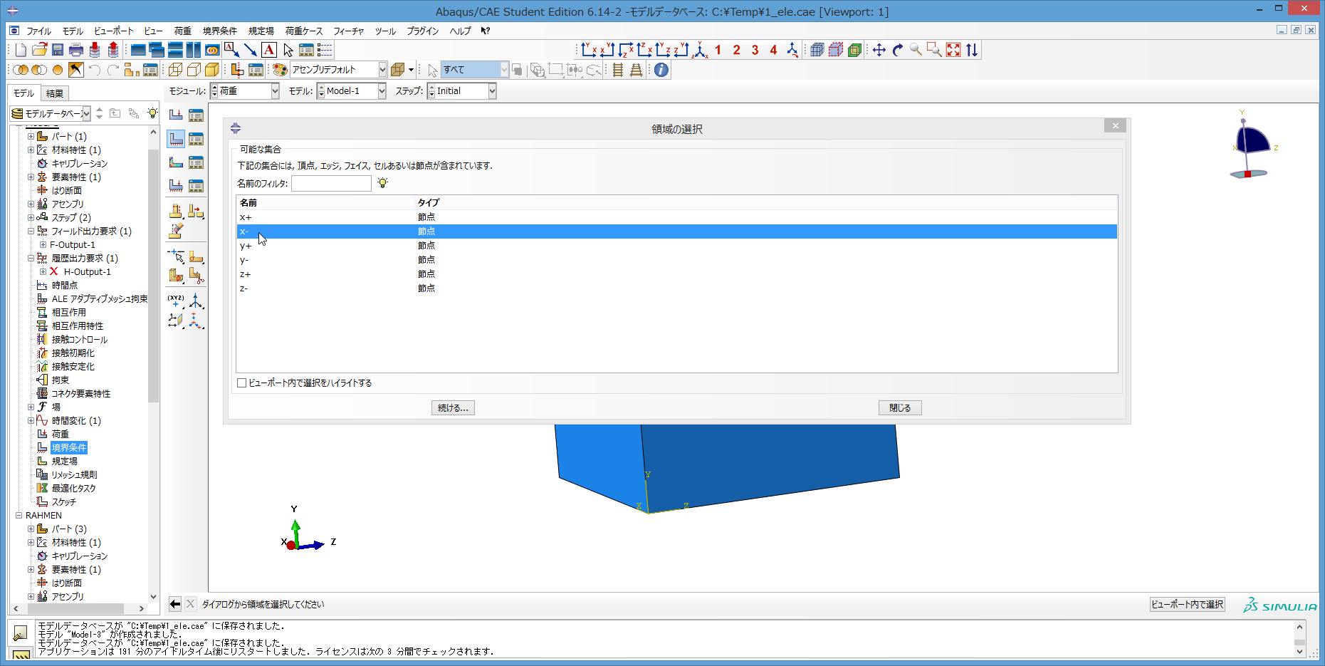Click the X cancel button in prompt area
The height and width of the screenshot is (666, 1325).
tap(191, 604)
